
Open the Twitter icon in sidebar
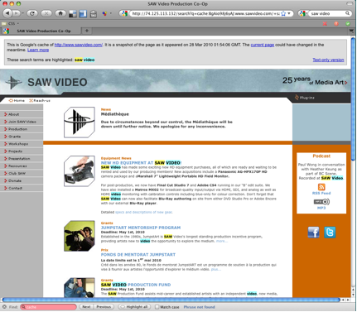pyautogui.click(x=330, y=233)
